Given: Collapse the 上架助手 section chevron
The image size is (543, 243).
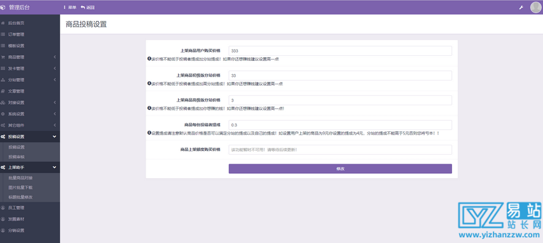Looking at the screenshot, I should pos(55,167).
